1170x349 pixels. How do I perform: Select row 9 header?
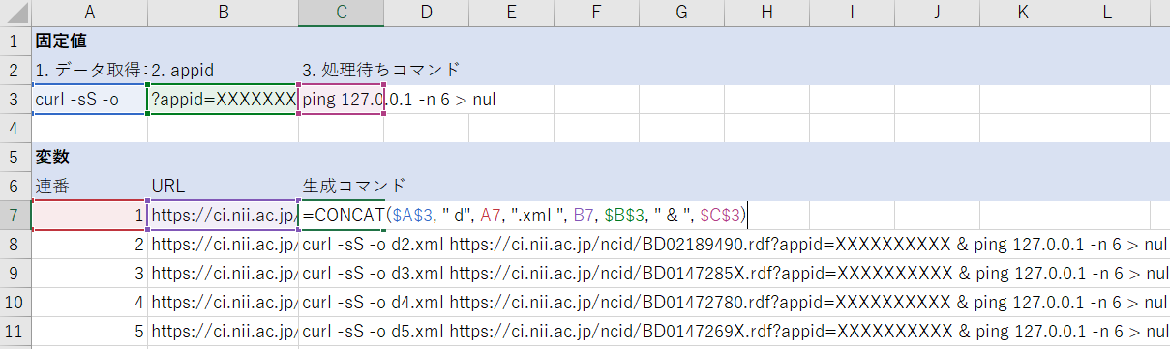(15, 274)
